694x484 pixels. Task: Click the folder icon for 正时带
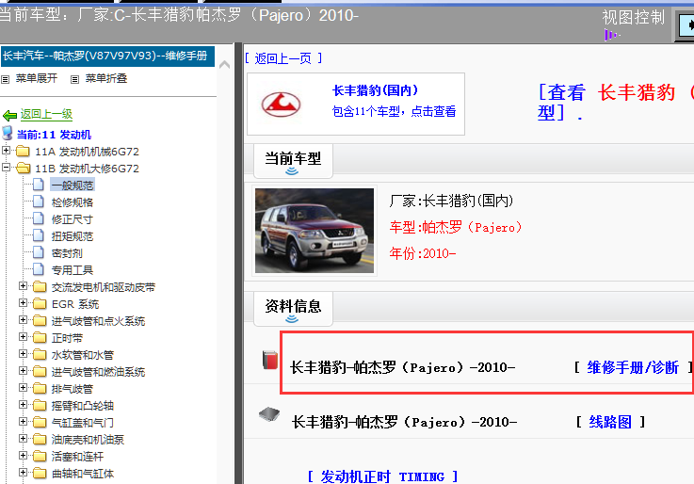point(40,337)
